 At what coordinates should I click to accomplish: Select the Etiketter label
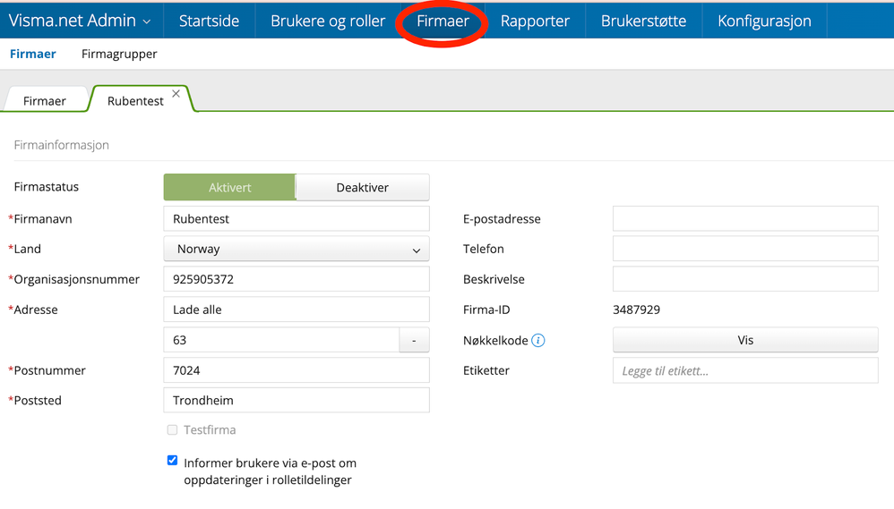point(486,370)
